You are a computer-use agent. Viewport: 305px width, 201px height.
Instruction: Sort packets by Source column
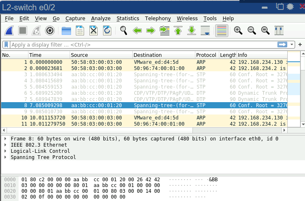[101, 55]
